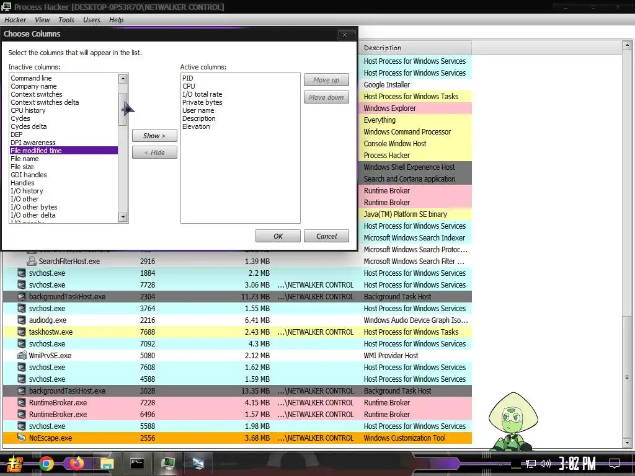This screenshot has height=476, width=635.
Task: Click the WmiPrvSE.exe process icon
Action: pyautogui.click(x=22, y=355)
